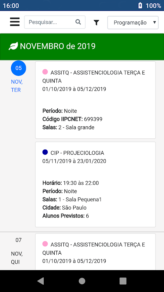Open the CIP - PROJECIOLOGIA event card
The width and height of the screenshot is (164, 292).
(x=95, y=185)
